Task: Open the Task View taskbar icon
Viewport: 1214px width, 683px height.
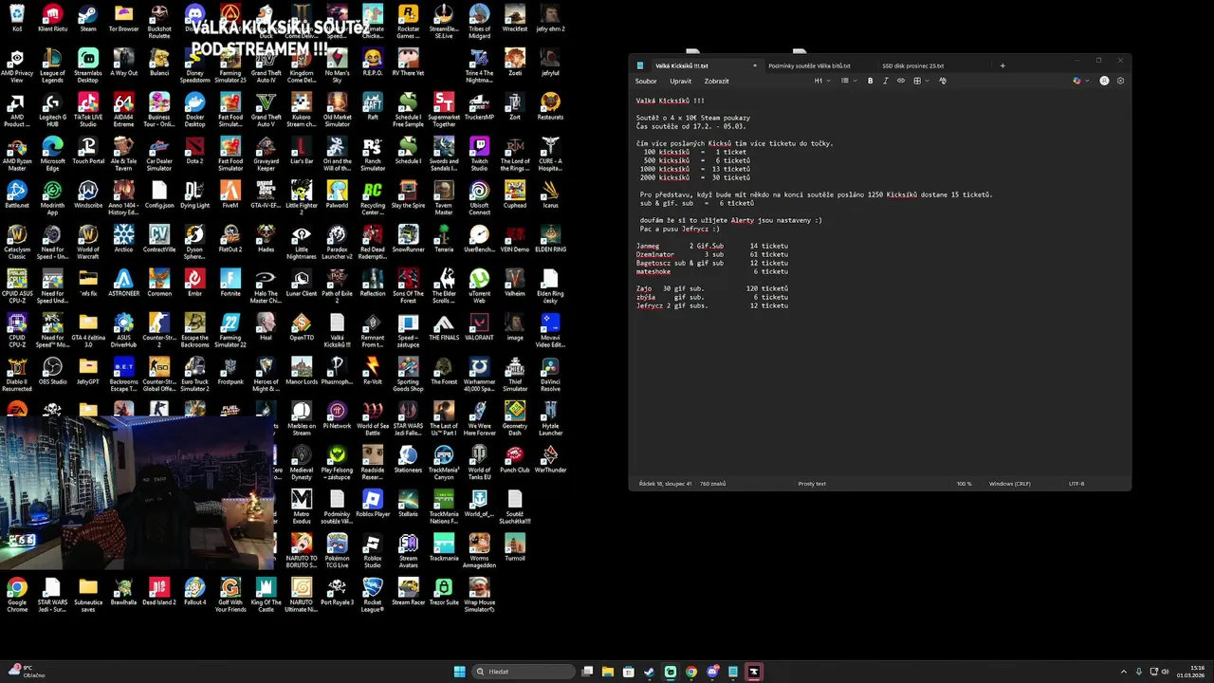Action: (588, 672)
